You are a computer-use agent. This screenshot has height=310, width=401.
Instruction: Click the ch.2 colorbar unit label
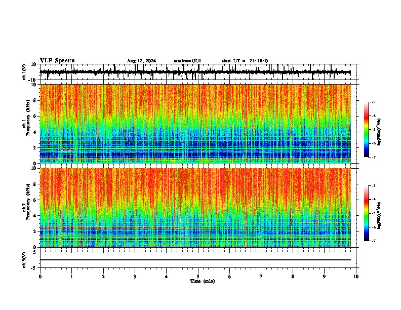(379, 215)
